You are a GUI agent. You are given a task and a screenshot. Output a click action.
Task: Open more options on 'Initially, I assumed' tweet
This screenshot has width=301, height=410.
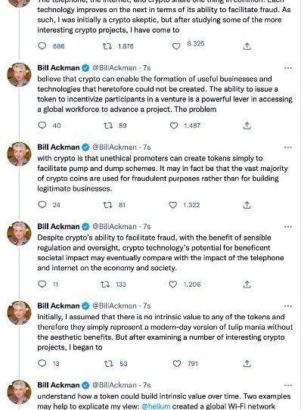point(288,306)
